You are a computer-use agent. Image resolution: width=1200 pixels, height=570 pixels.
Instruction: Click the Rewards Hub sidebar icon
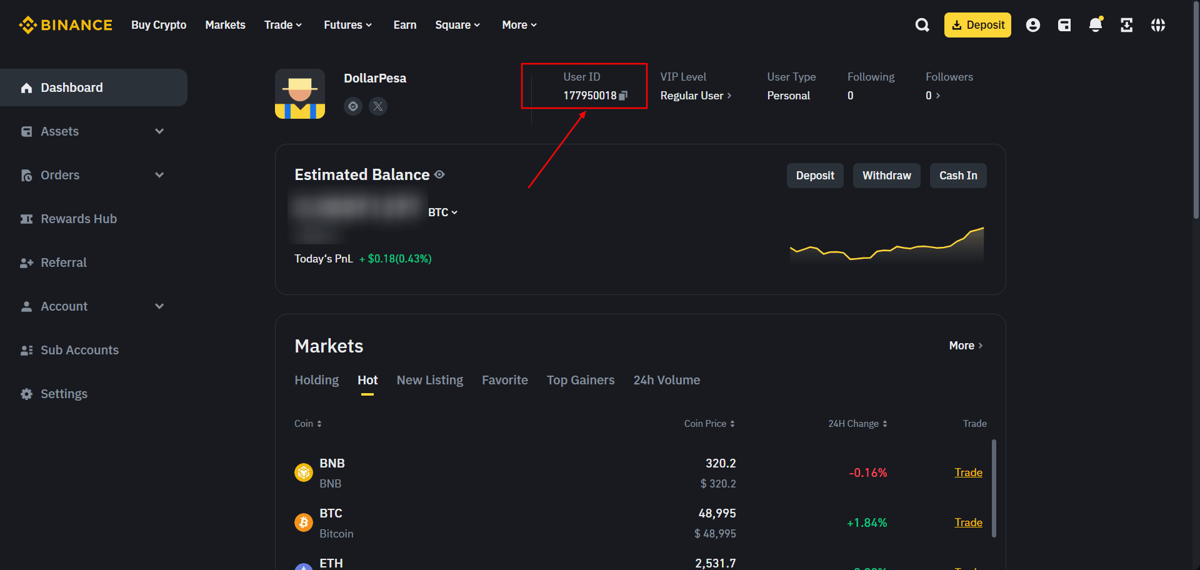tap(26, 219)
